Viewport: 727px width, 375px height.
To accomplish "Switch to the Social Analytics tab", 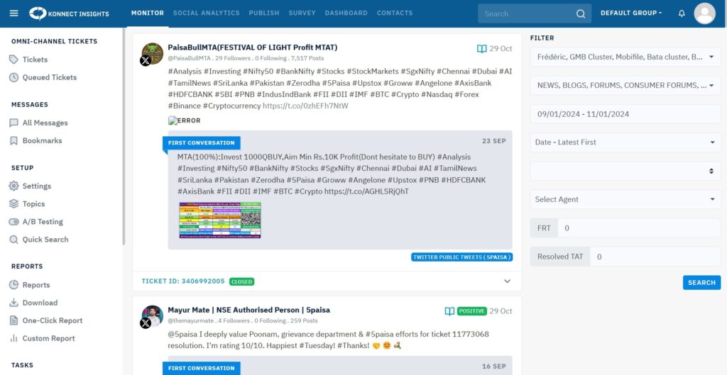I will pos(206,13).
